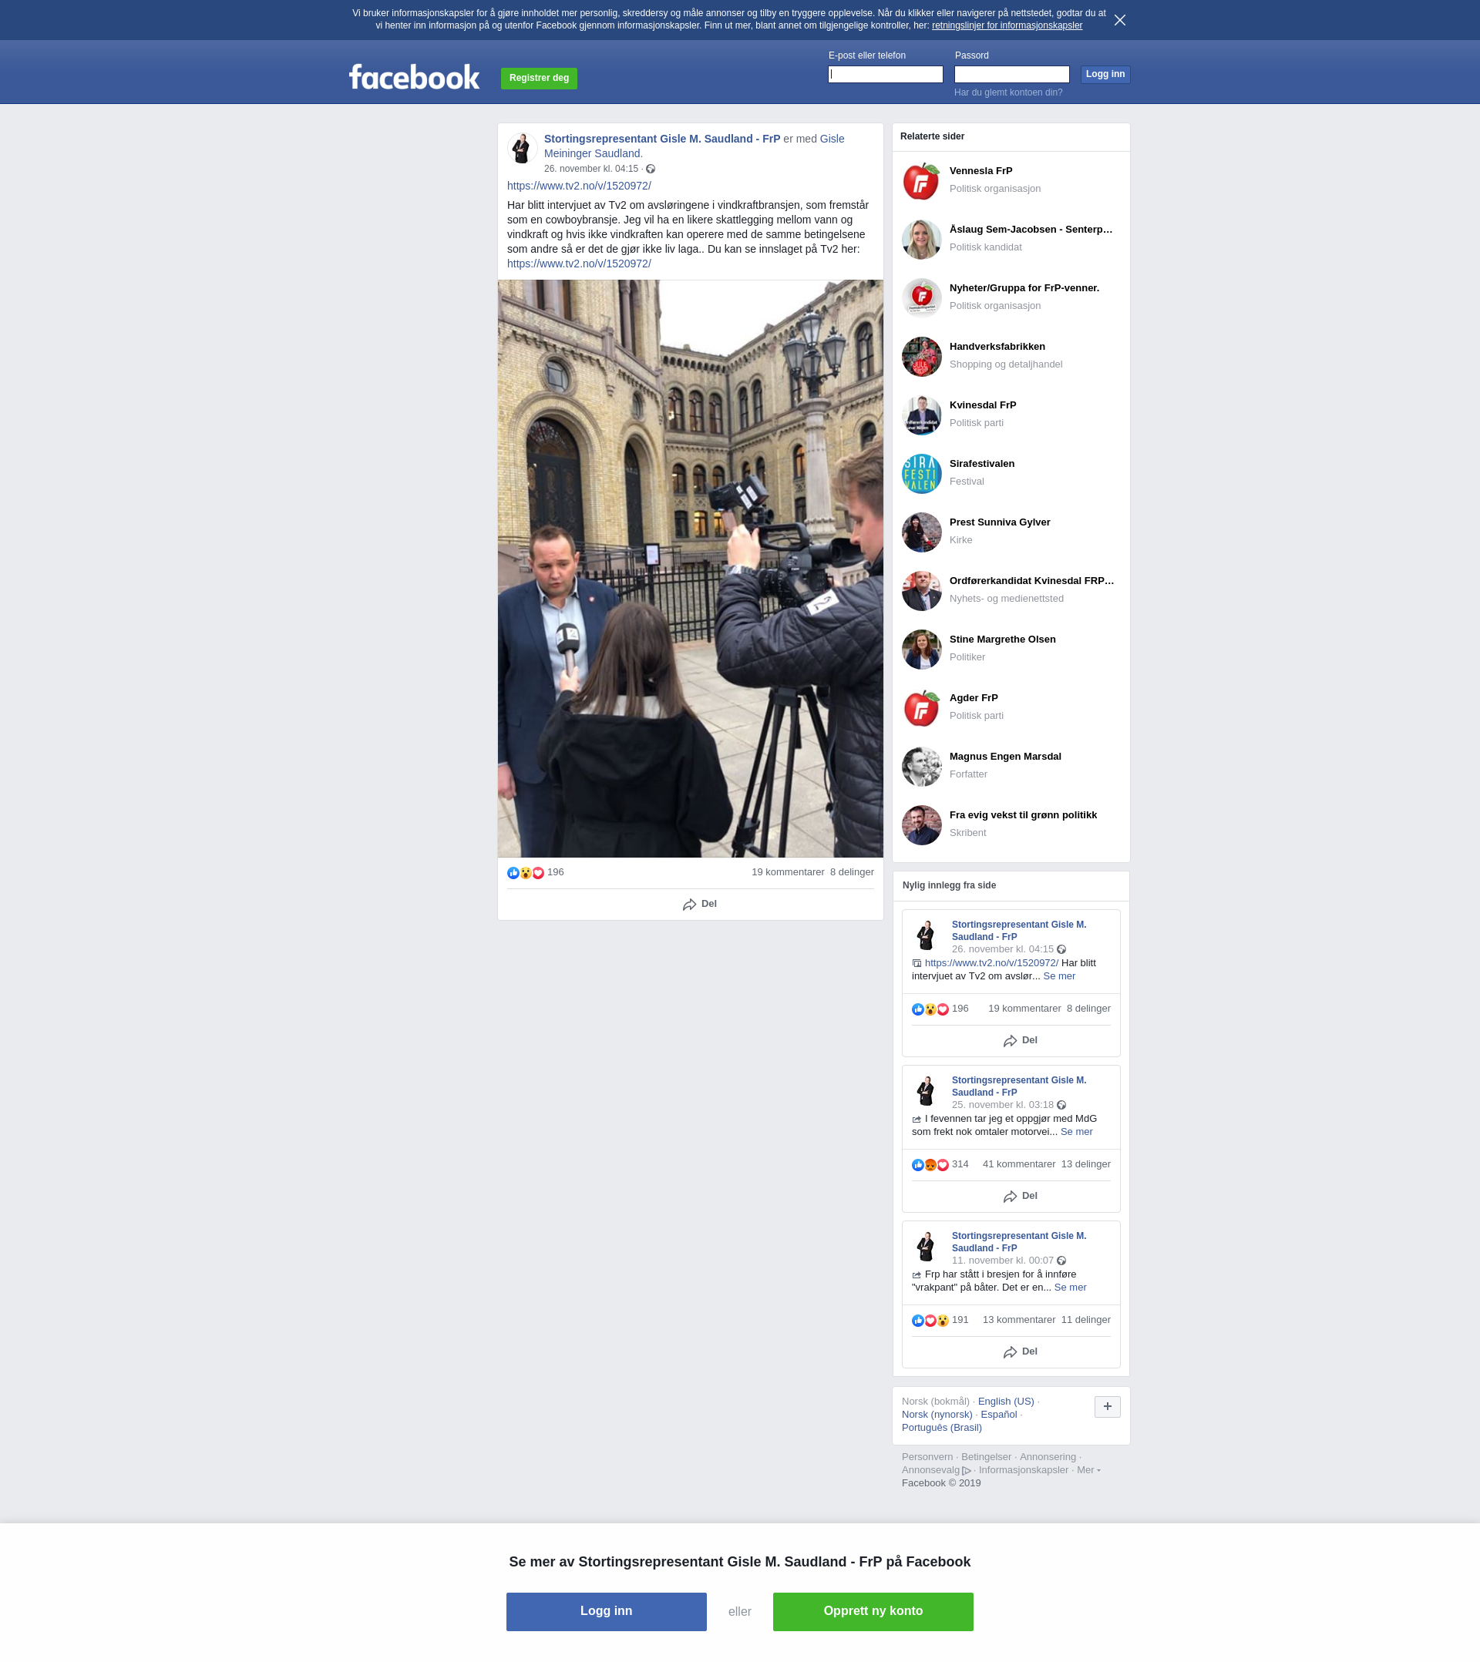Viewport: 1480px width, 1662px height.
Task: View 13 kommentarer on vrakpant post
Action: [1017, 1319]
